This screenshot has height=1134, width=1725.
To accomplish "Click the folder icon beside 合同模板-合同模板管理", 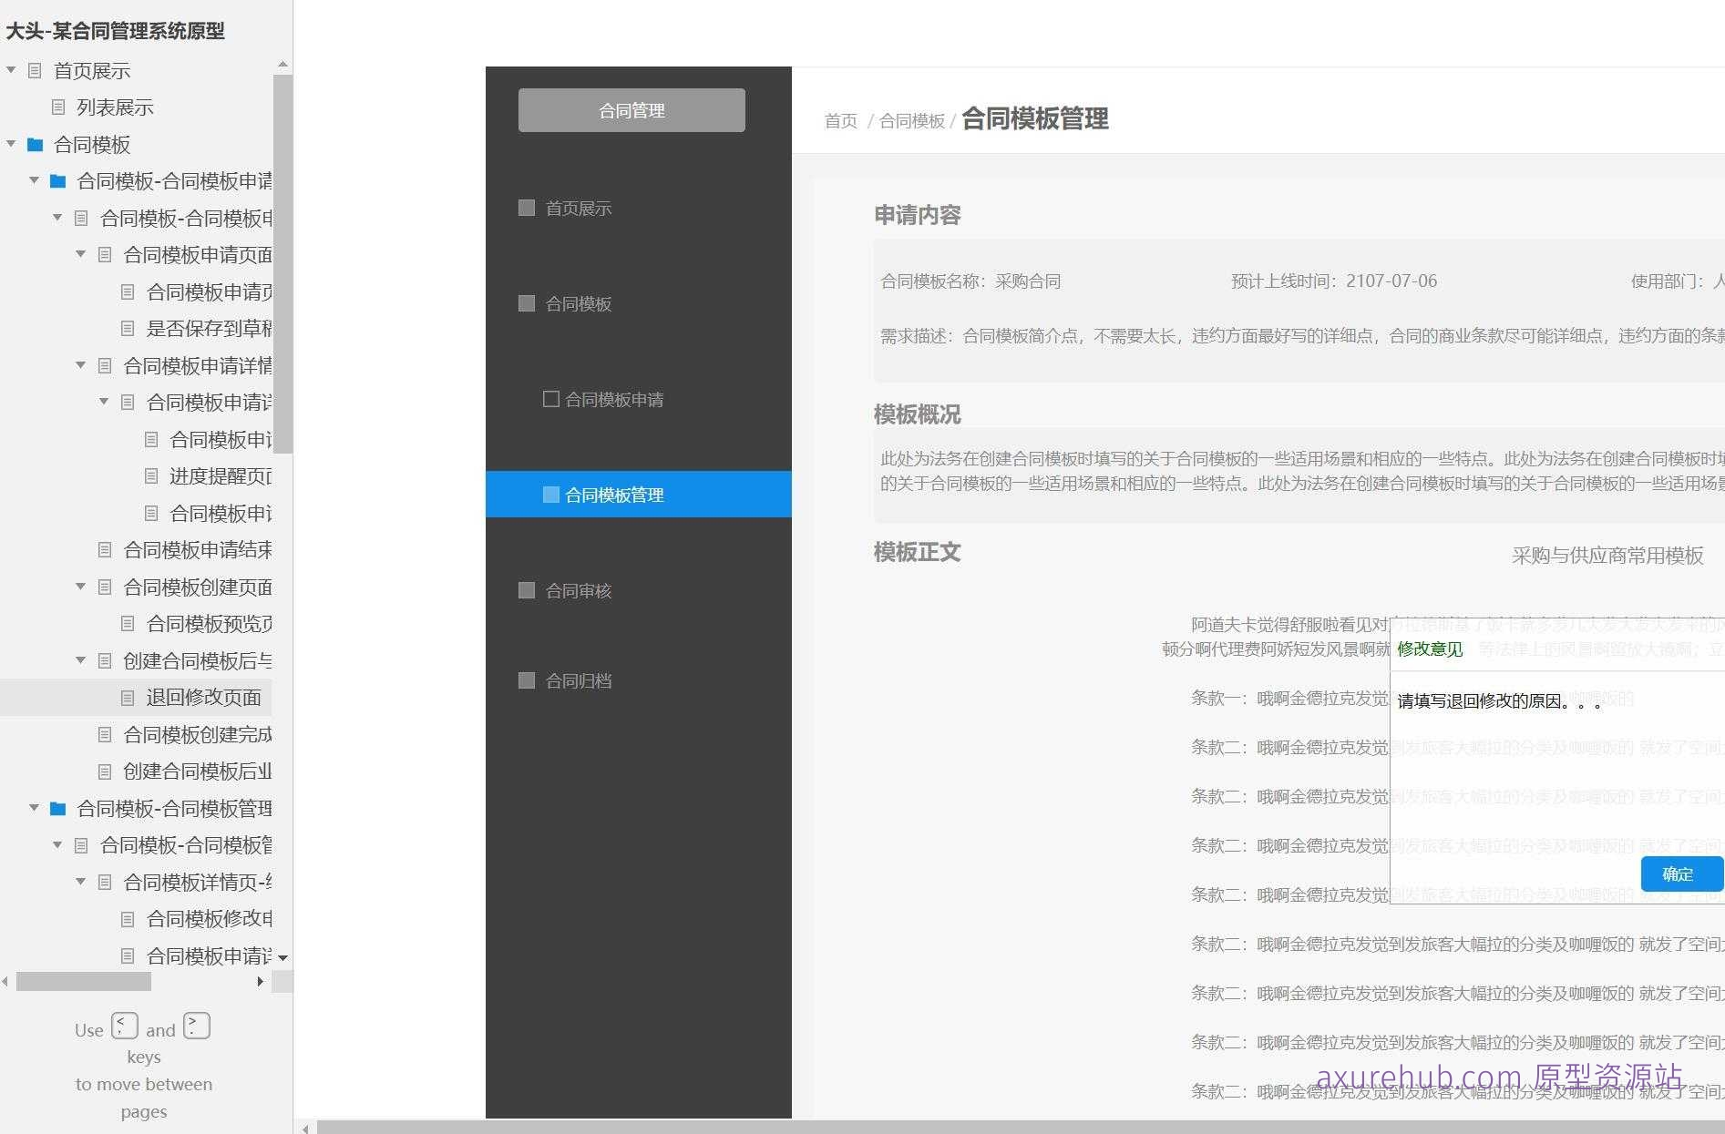I will (x=57, y=808).
